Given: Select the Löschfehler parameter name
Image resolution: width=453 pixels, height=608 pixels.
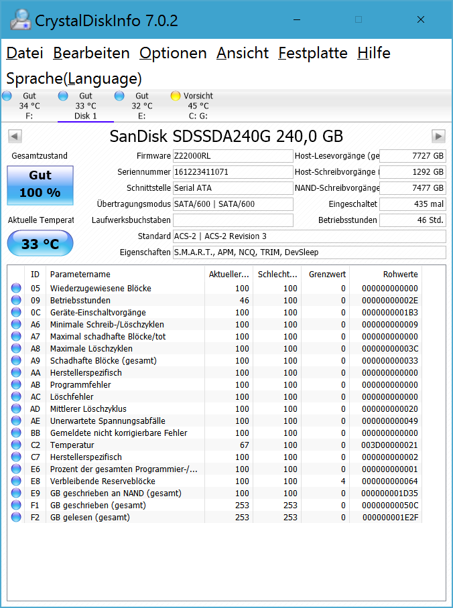Looking at the screenshot, I should coord(72,396).
